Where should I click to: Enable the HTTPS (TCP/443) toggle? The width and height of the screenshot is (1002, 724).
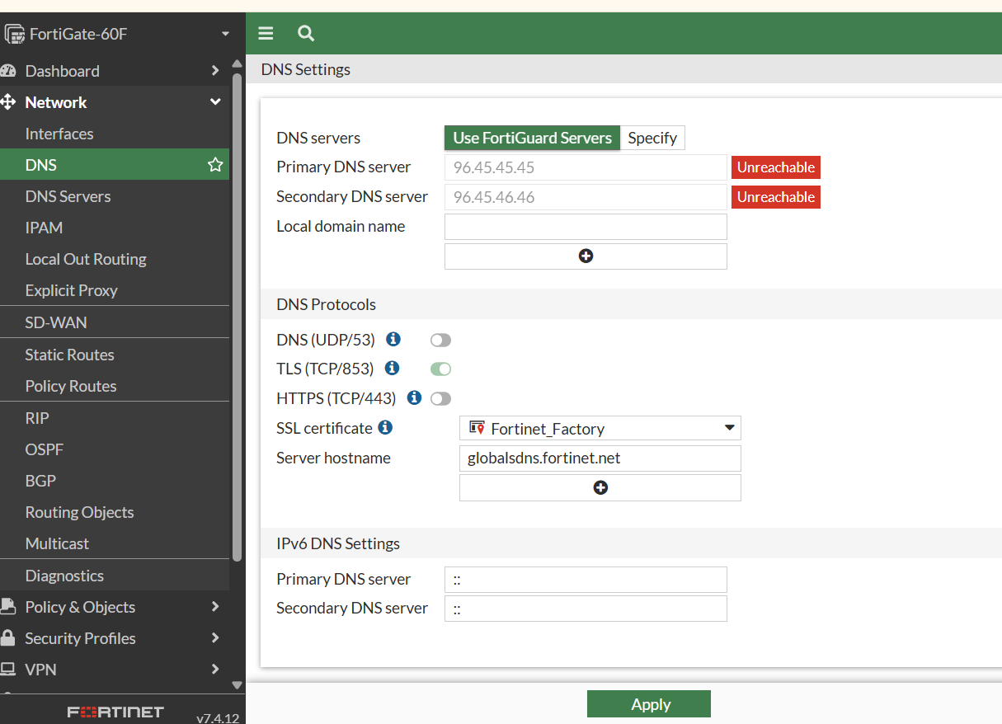[441, 399]
